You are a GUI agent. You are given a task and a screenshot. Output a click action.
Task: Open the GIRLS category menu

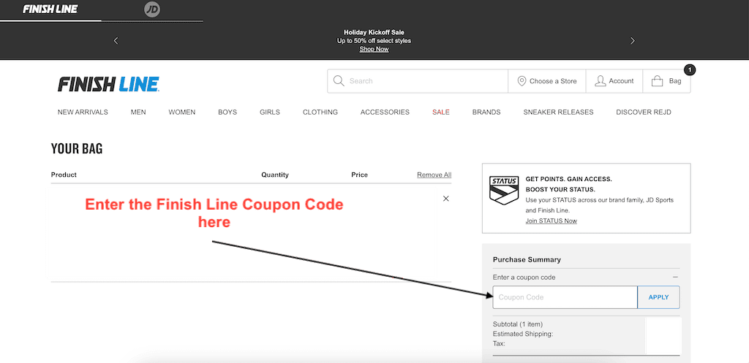click(x=270, y=112)
